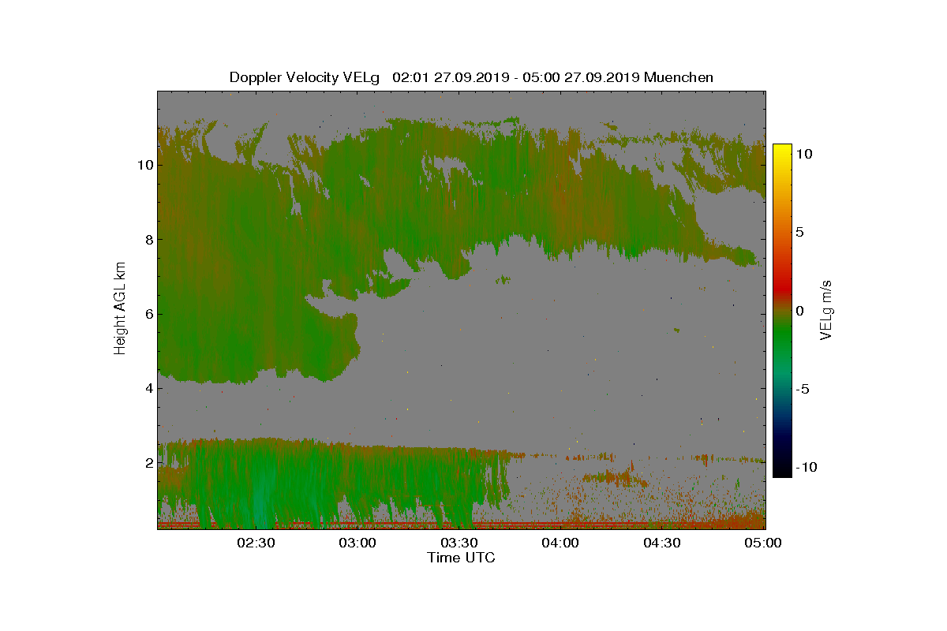
Task: Click the '04:30' time tick label
Action: point(663,543)
